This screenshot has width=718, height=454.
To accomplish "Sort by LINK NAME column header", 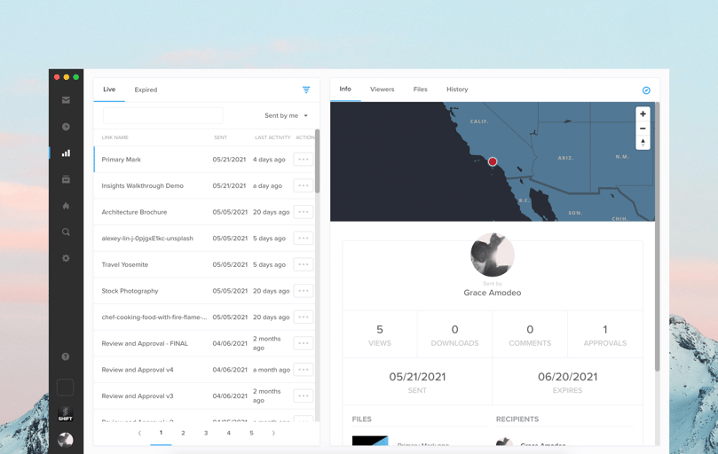I will click(115, 137).
